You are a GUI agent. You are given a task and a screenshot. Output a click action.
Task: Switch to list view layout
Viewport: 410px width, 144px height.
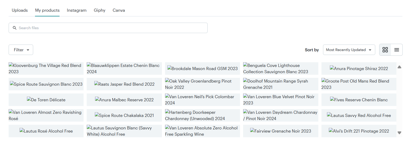396,50
